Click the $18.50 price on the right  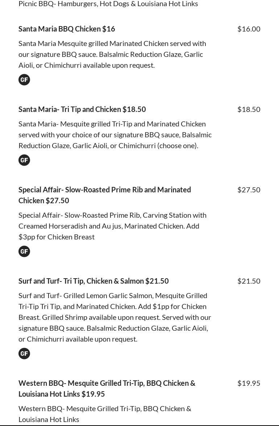pos(249,109)
